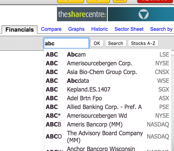Click the OK button

[x=97, y=43]
